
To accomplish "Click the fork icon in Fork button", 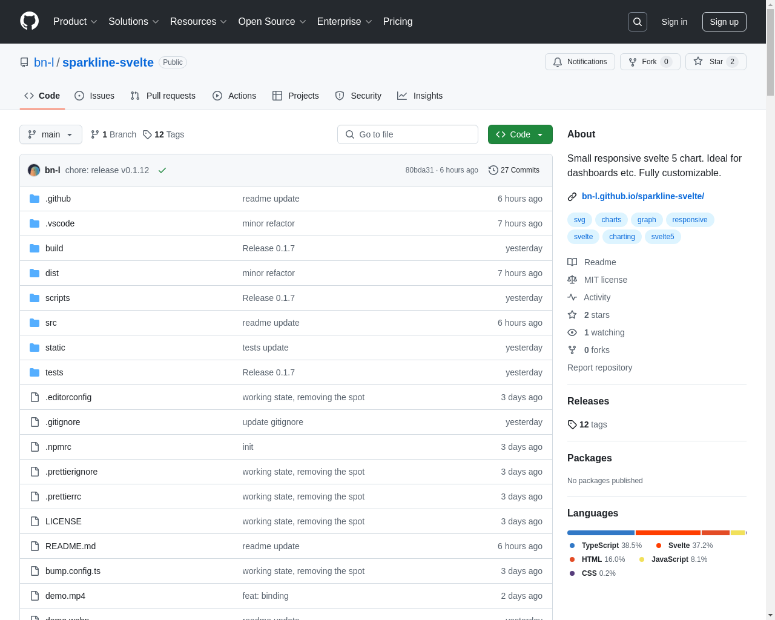I will click(633, 62).
